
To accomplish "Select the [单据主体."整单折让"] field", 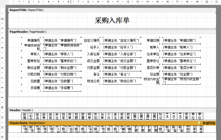I will tap(181, 61).
